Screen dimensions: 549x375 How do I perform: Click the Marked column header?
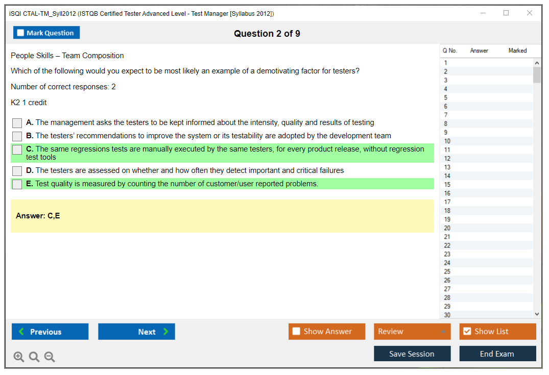(x=517, y=51)
